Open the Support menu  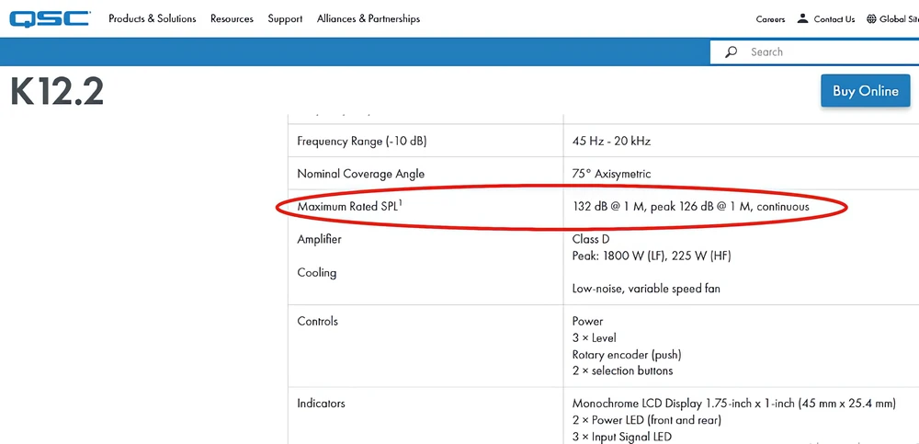(x=286, y=18)
